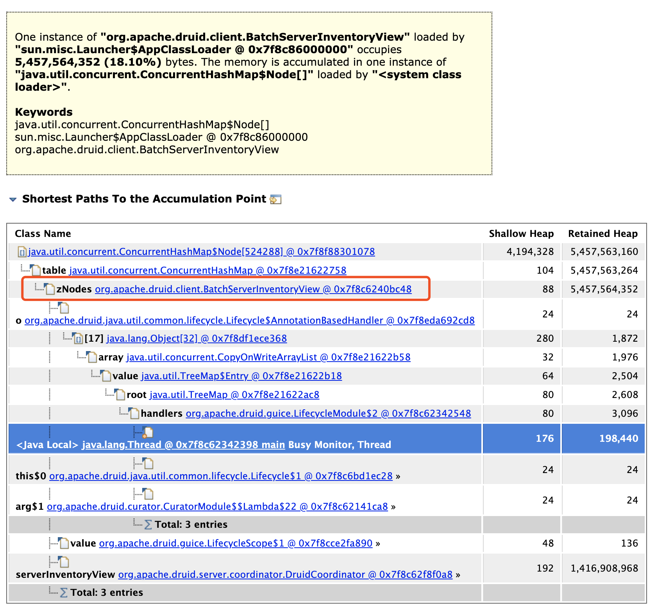Open the root java.util.TreeMap link
The image size is (665, 613).
(x=234, y=395)
